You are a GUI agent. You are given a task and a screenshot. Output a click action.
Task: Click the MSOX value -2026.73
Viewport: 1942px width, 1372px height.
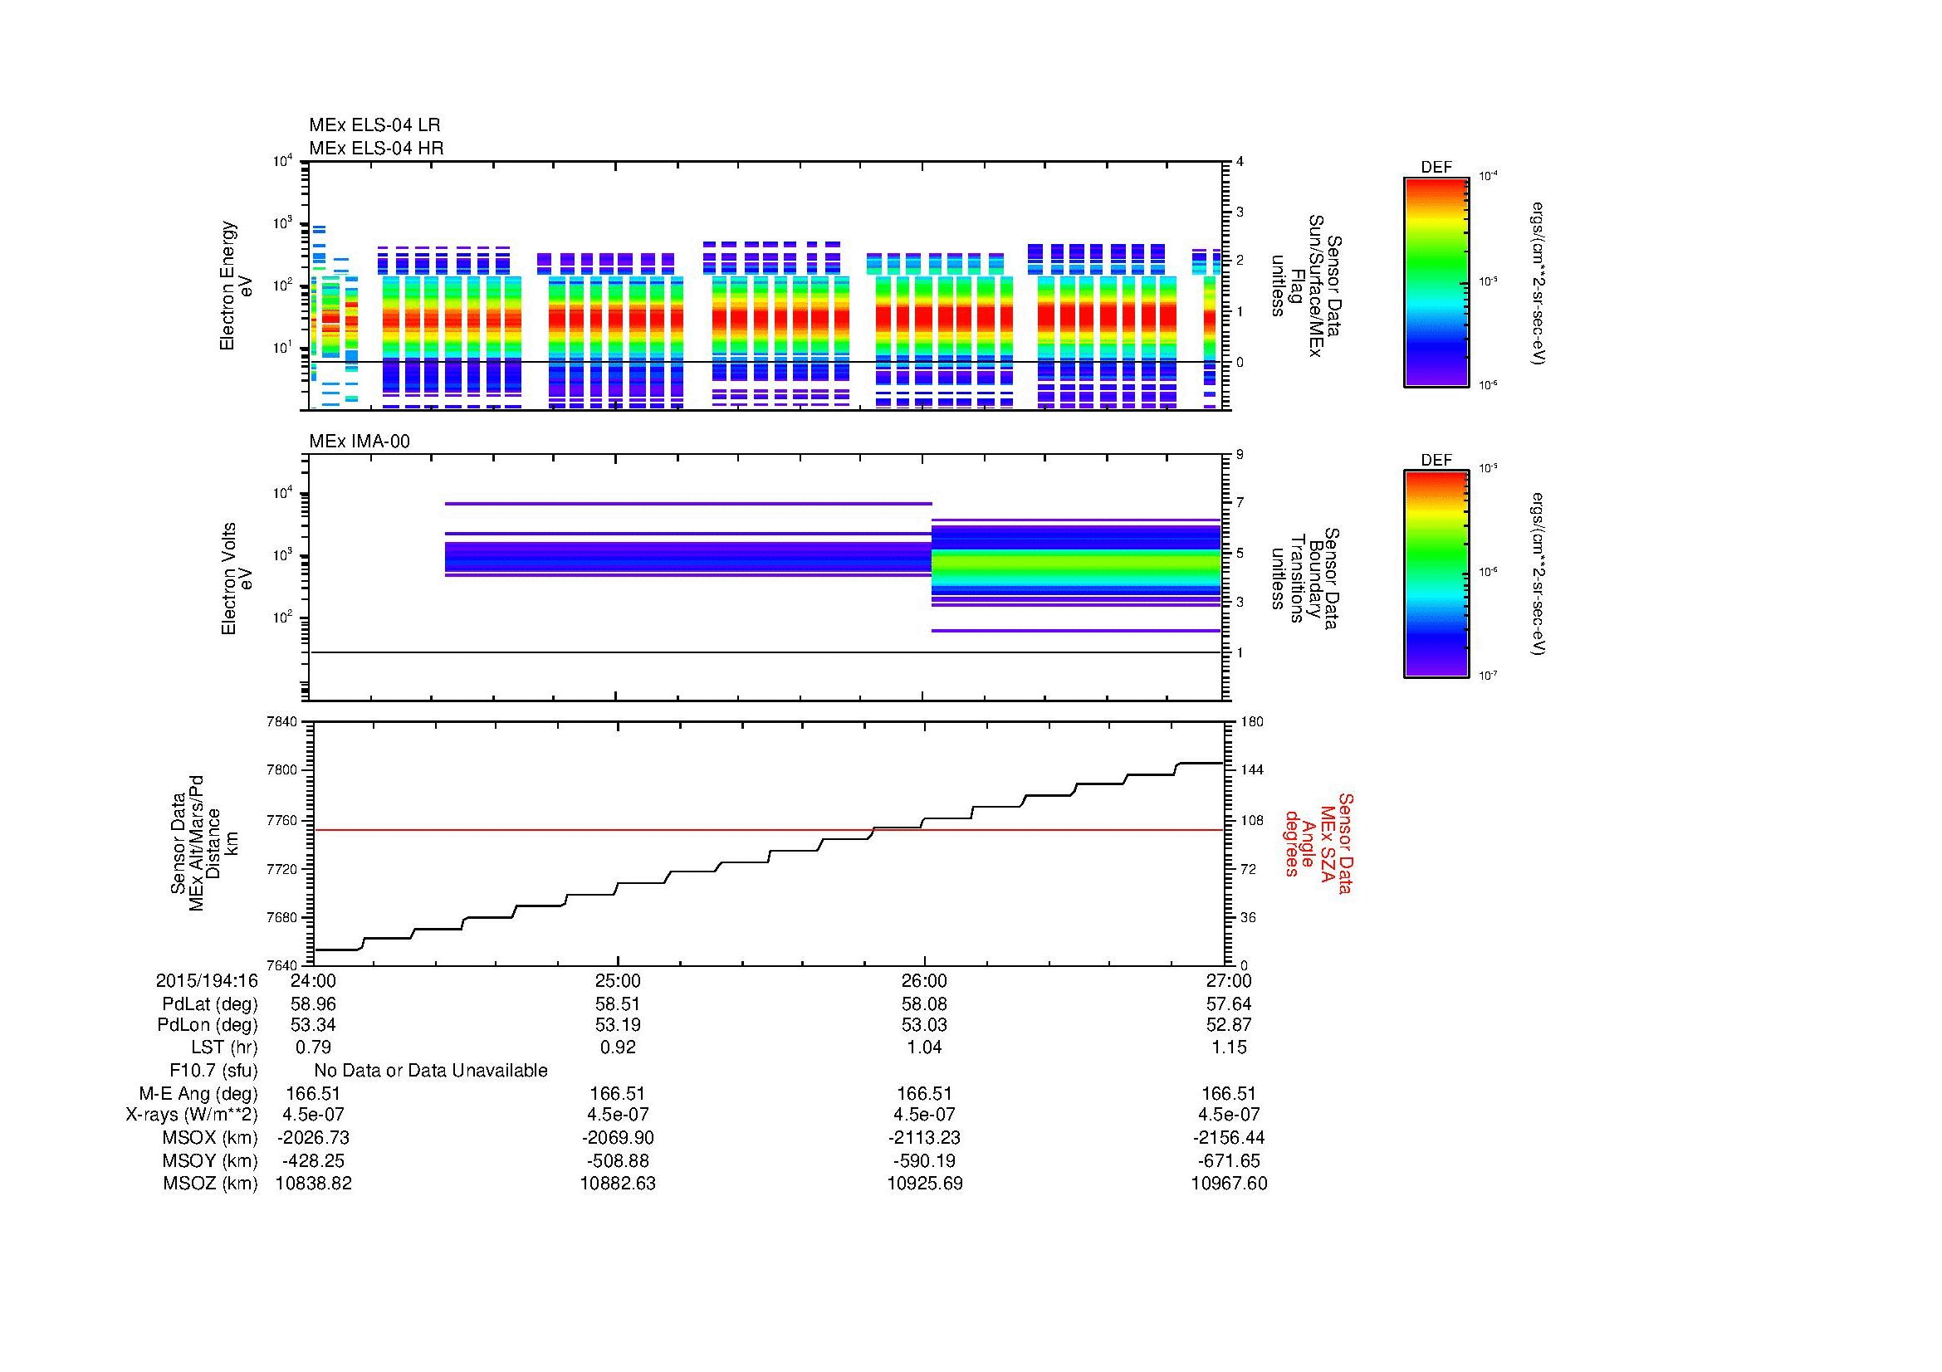click(x=313, y=1138)
